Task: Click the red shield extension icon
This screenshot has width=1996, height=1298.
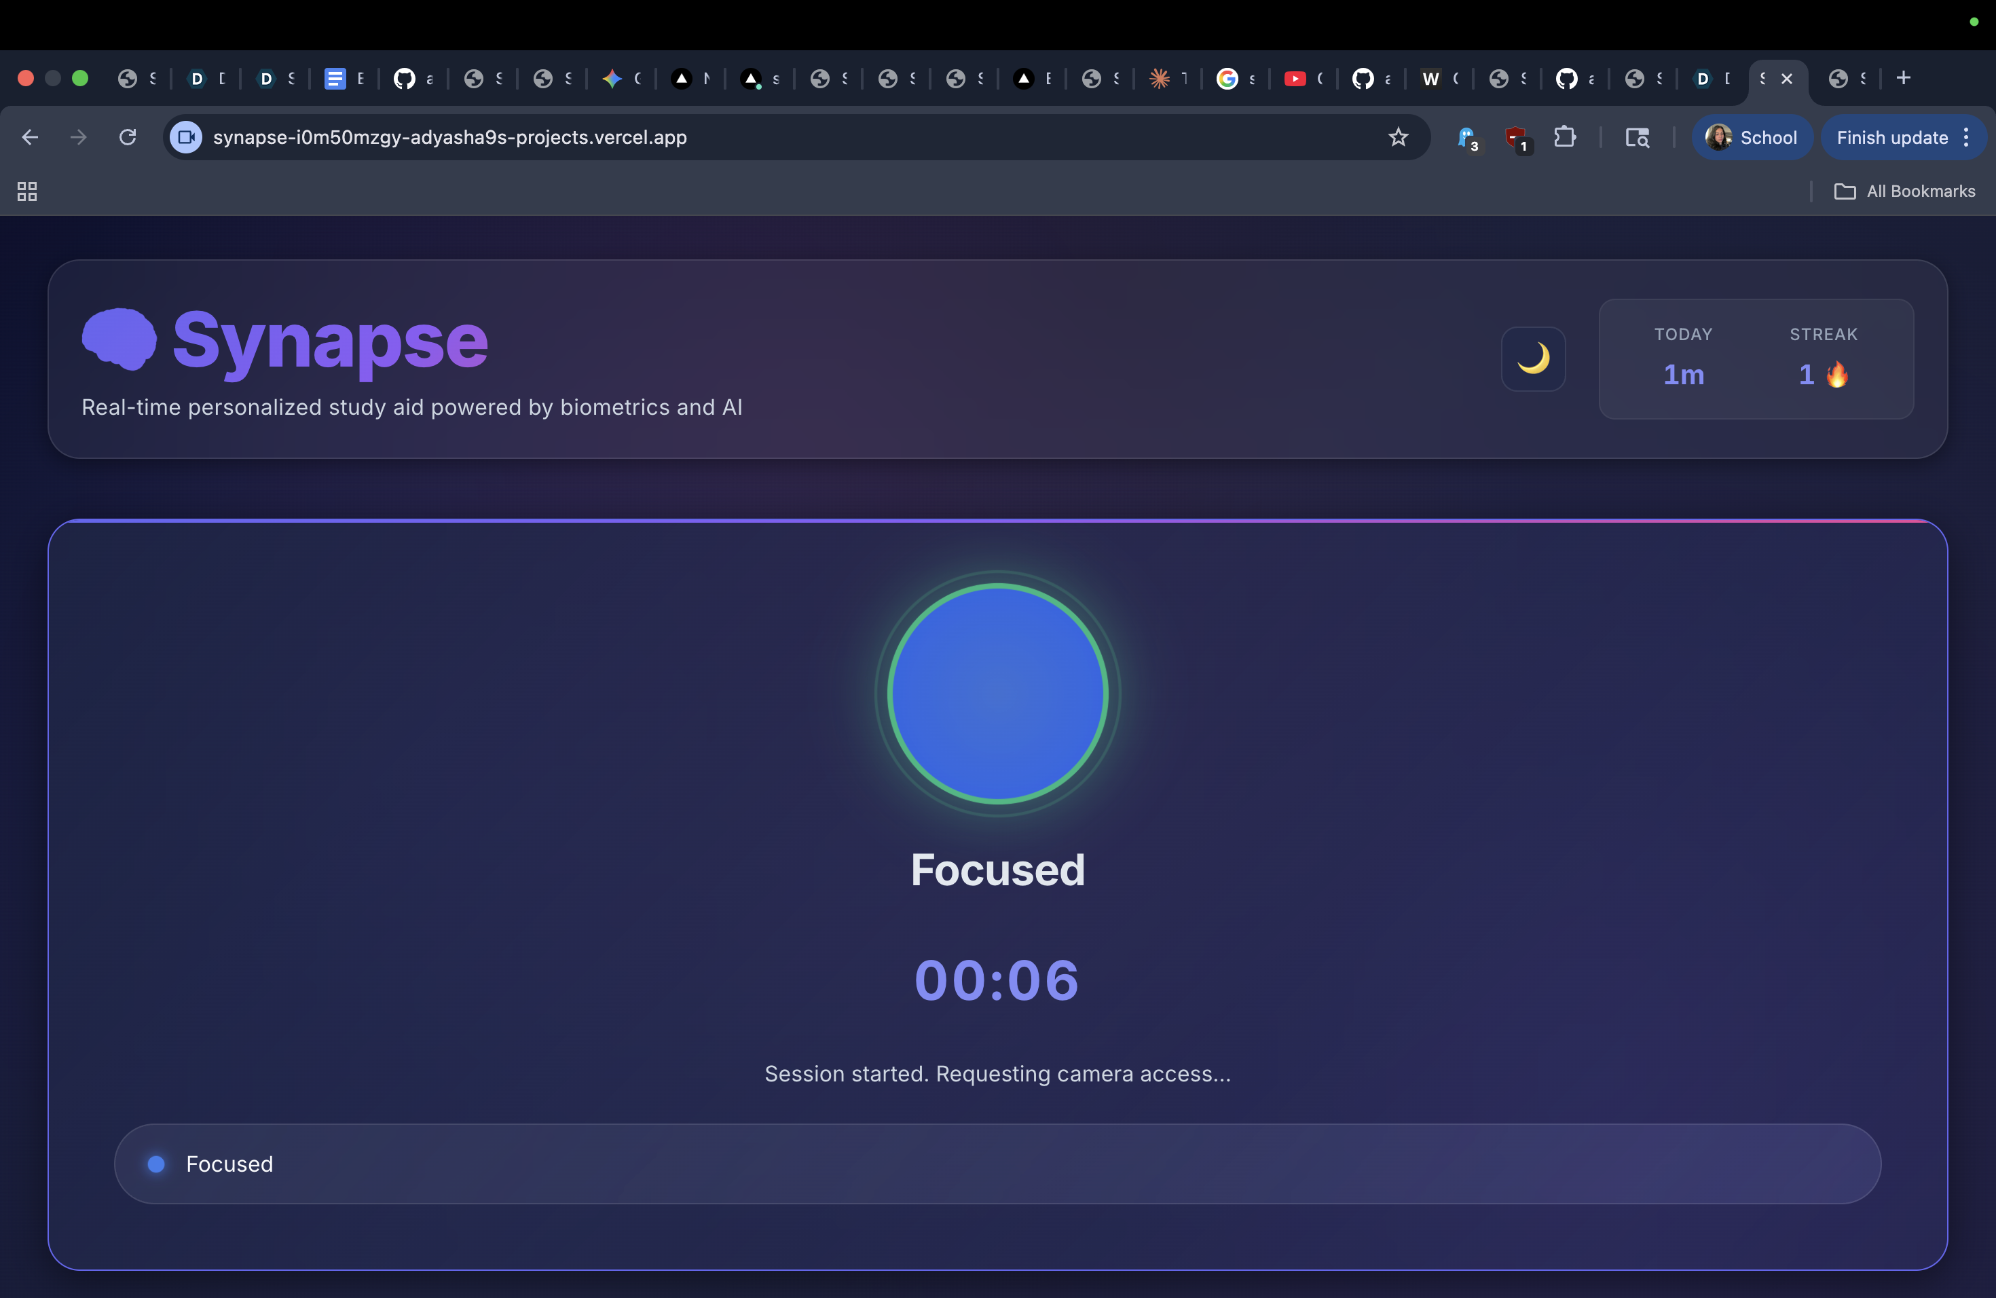Action: coord(1515,136)
